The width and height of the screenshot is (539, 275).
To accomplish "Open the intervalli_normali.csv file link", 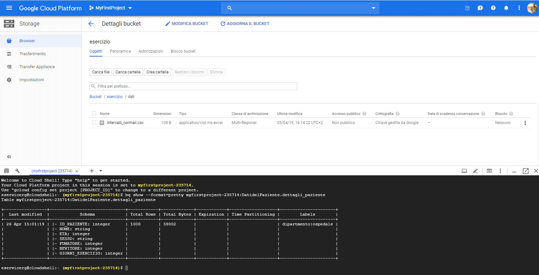I will click(125, 123).
